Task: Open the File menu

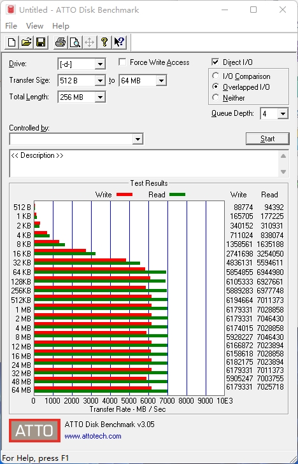Action: coord(11,26)
